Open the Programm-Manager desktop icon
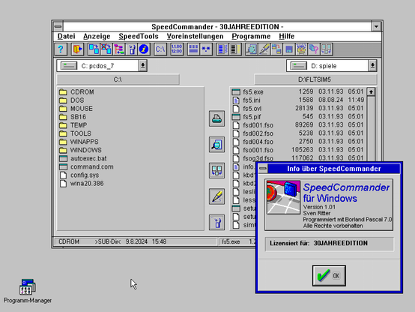415x312 pixels. pyautogui.click(x=28, y=291)
